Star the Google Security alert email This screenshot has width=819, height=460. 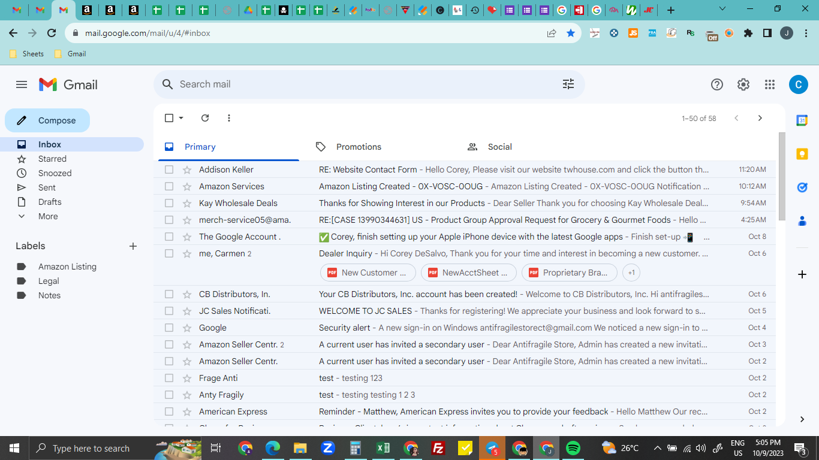[x=187, y=328]
